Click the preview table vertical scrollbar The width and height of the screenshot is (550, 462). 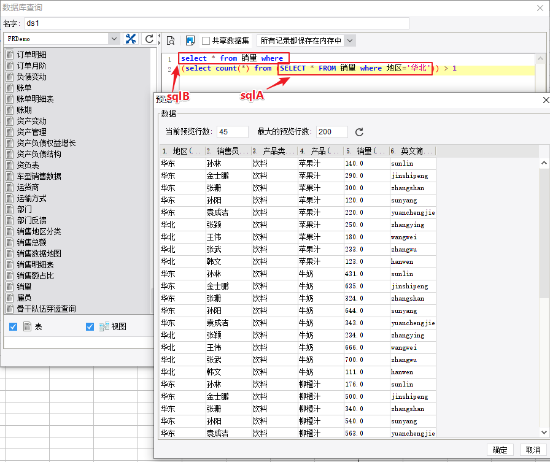544,245
